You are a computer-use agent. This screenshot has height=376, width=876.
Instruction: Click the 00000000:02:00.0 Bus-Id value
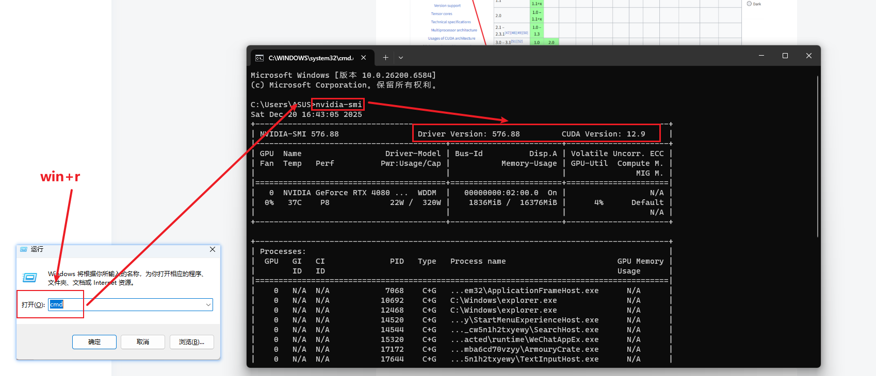(501, 193)
